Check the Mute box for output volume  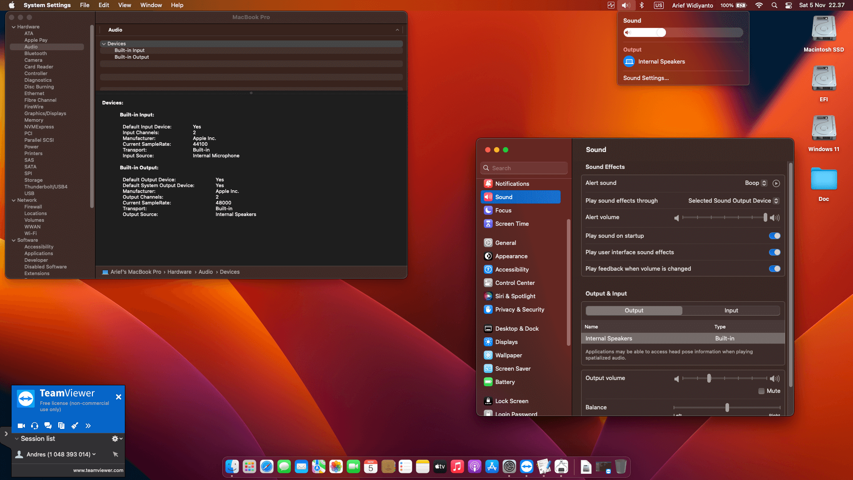(x=761, y=391)
